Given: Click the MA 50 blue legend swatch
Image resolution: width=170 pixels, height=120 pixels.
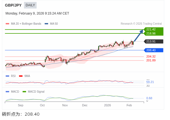Looking at the screenshot, I should (x=46, y=24).
